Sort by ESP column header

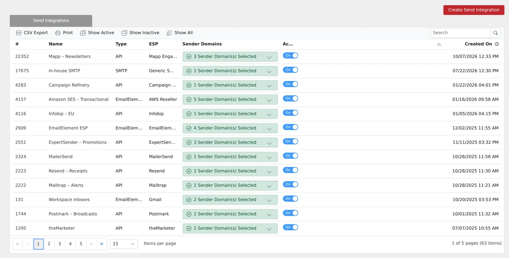click(x=153, y=44)
